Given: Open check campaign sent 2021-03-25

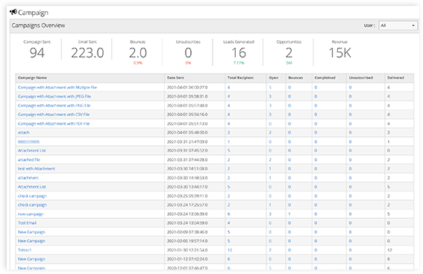Looking at the screenshot, I should [32, 196].
